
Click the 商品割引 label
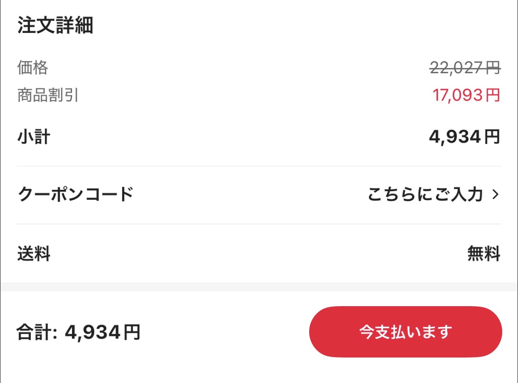[48, 96]
